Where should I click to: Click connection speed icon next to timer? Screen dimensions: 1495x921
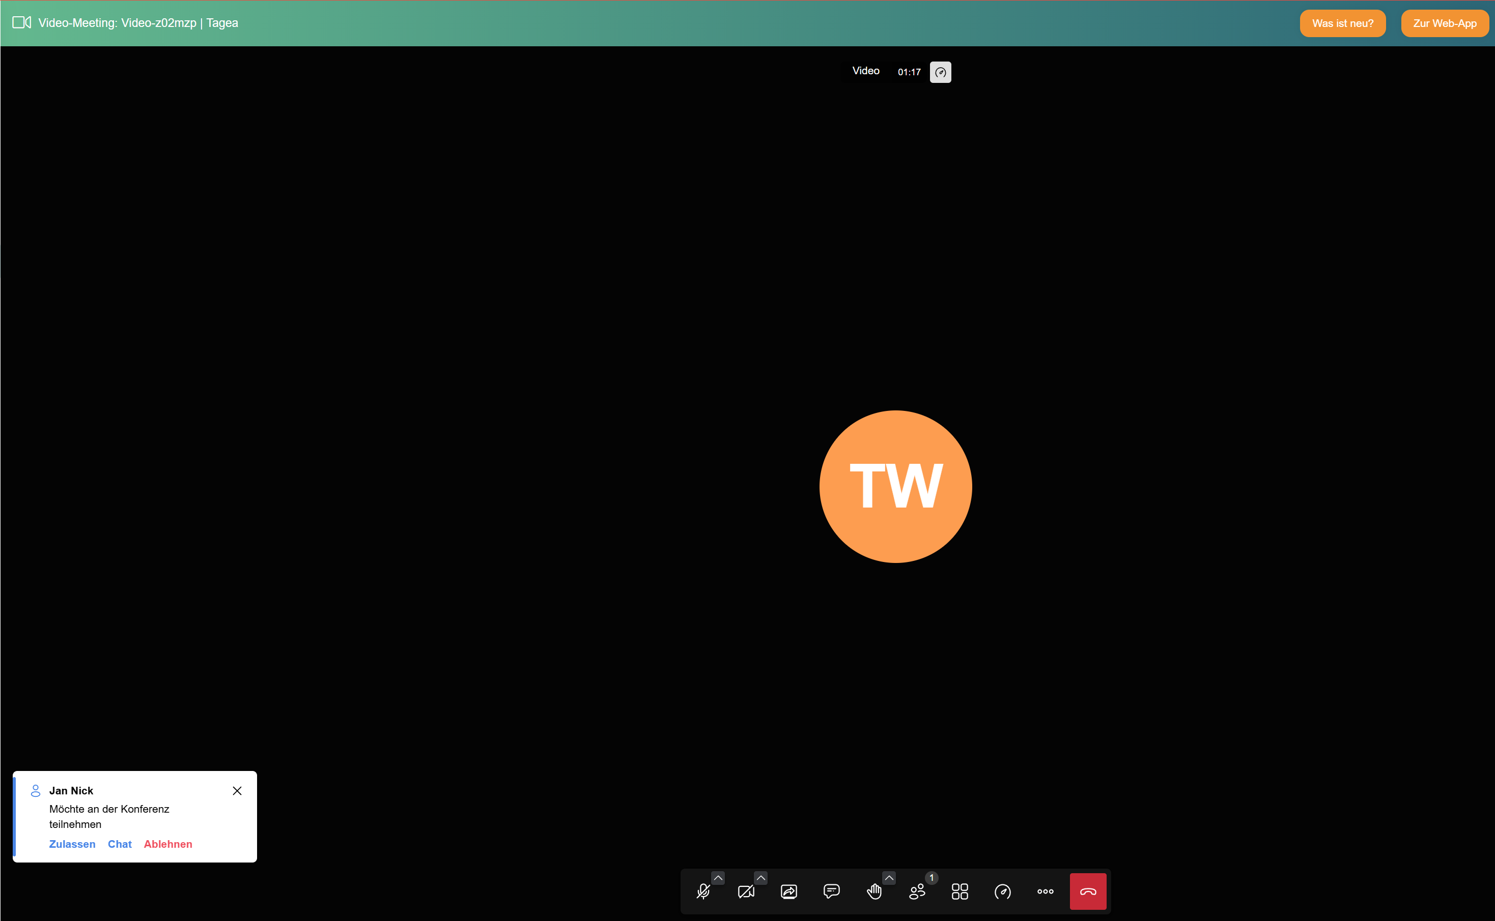click(x=940, y=73)
